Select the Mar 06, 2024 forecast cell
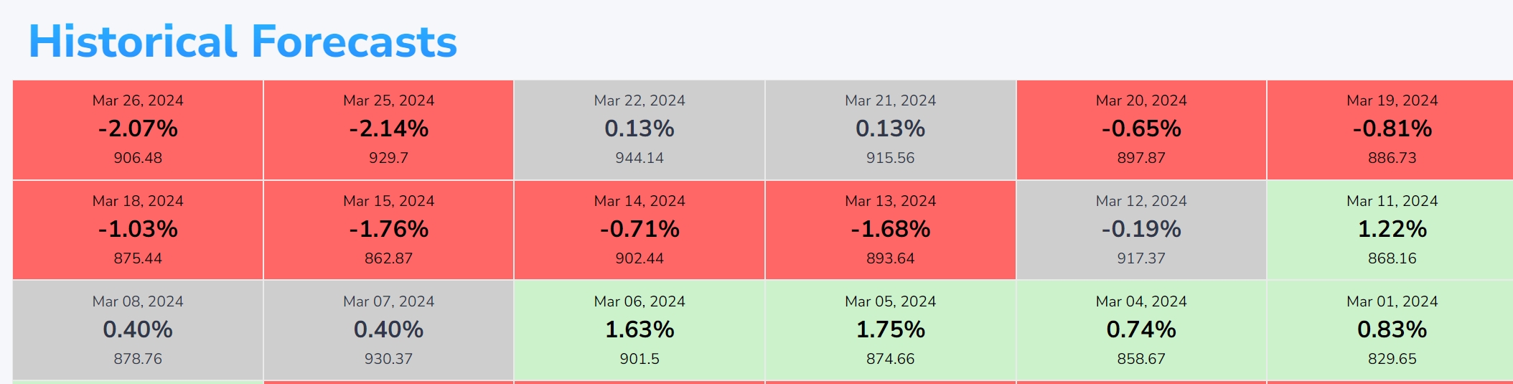The height and width of the screenshot is (384, 1513). (x=640, y=330)
